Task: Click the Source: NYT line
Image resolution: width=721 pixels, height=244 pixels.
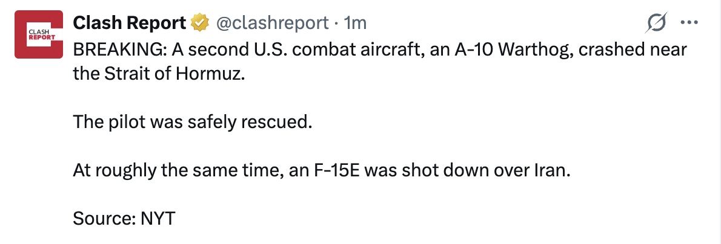Action: (124, 219)
